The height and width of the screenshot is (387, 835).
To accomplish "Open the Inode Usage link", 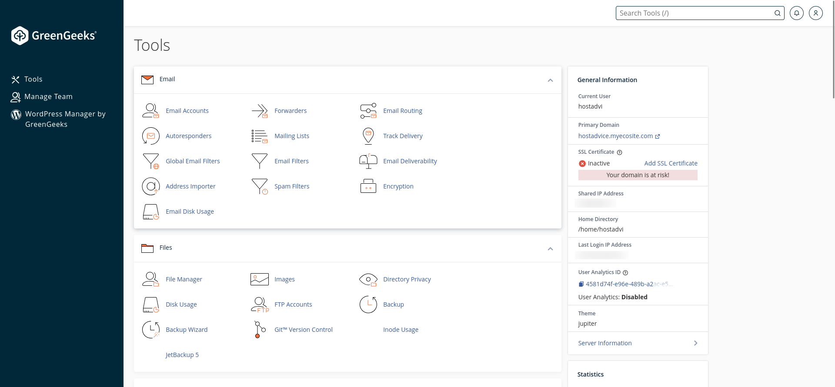I will click(401, 330).
